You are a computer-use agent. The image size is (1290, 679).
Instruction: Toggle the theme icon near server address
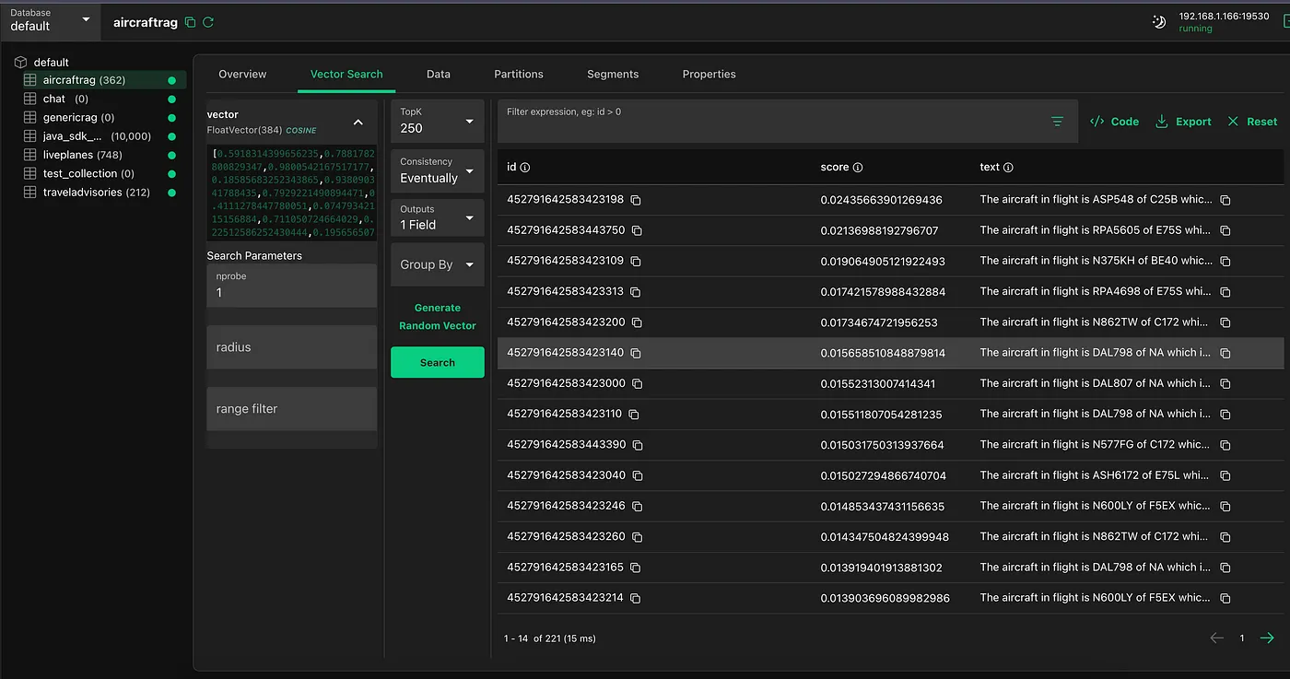coord(1159,21)
